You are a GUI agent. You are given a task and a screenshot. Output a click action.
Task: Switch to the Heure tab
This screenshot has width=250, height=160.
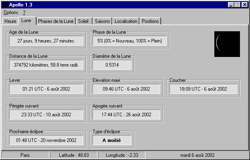pyautogui.click(x=10, y=21)
